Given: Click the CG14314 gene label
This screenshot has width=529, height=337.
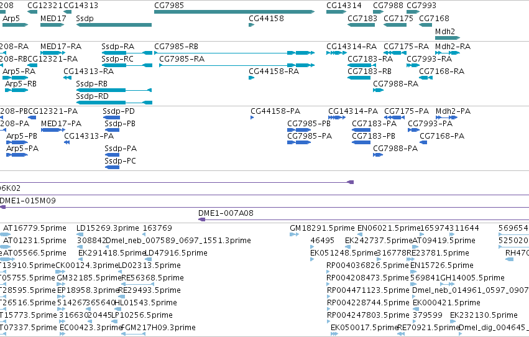Looking at the screenshot, I should 344,6.
